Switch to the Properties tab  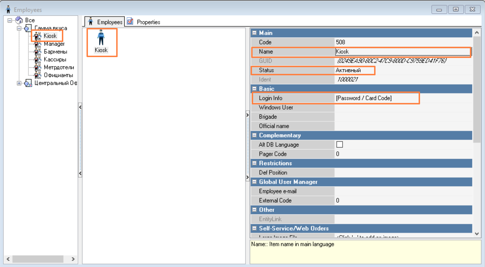pyautogui.click(x=144, y=22)
